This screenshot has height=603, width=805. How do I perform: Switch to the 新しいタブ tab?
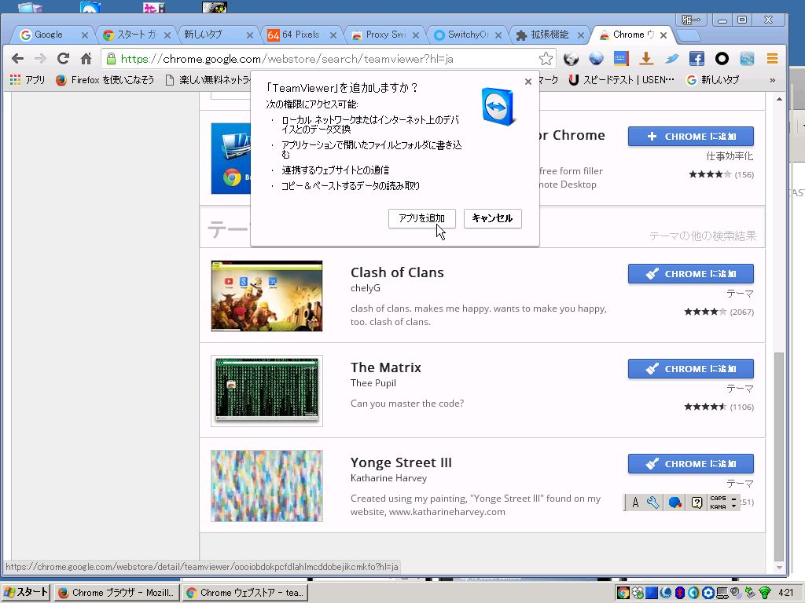(x=217, y=35)
